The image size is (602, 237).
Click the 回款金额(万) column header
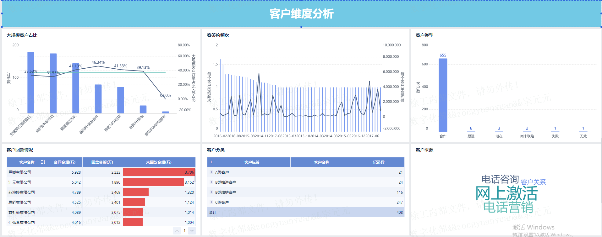pos(102,162)
